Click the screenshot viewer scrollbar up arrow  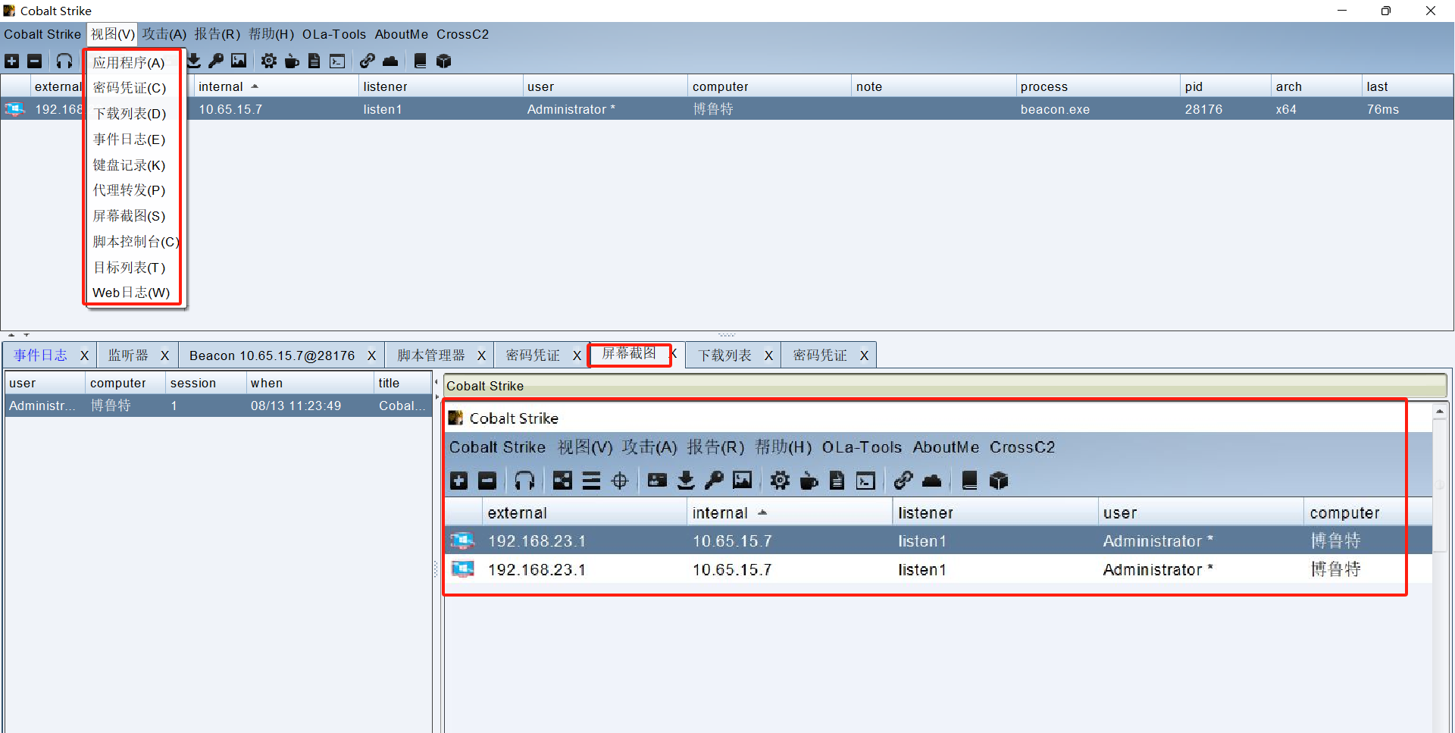[1440, 412]
